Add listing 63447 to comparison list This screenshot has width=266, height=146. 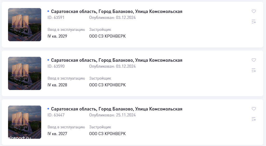254,119
